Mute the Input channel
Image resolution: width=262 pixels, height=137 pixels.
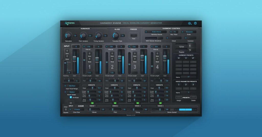67,56
